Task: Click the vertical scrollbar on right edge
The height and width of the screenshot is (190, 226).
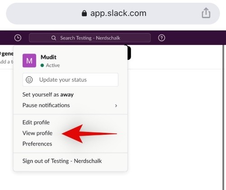Action: [223, 117]
